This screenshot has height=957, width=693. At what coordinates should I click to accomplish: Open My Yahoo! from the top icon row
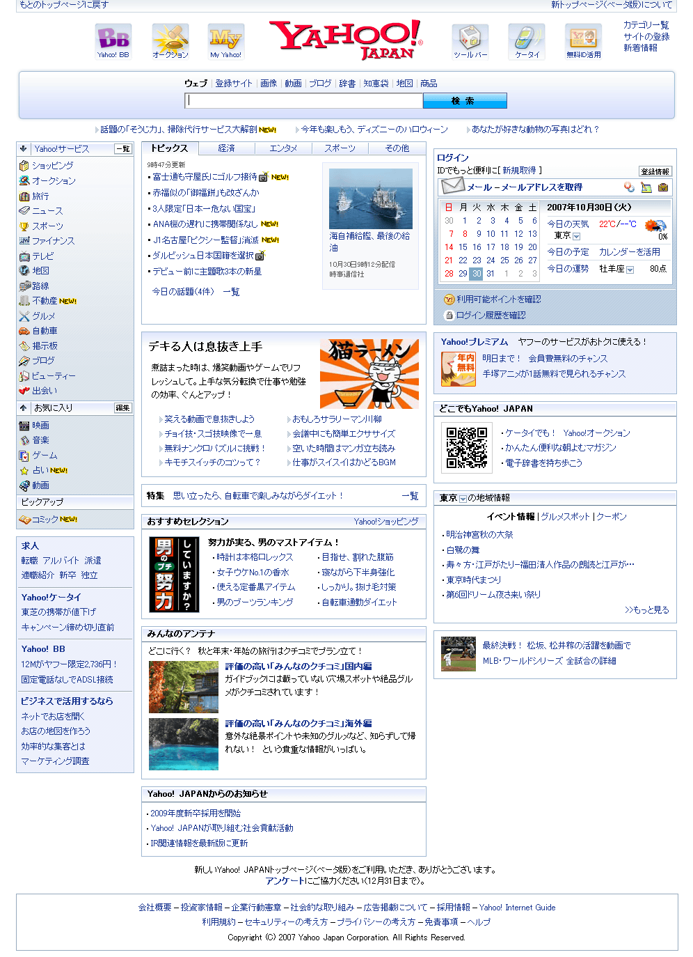tap(225, 40)
